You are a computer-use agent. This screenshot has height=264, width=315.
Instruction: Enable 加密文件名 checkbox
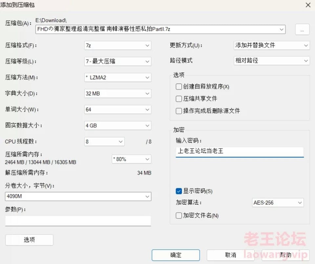178,215
